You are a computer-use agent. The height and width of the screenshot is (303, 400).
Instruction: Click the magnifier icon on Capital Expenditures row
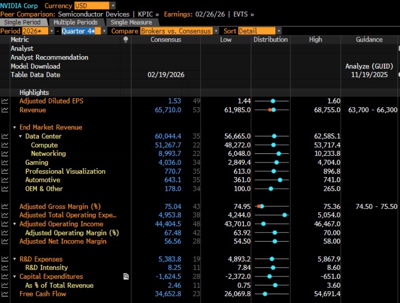pyautogui.click(x=126, y=277)
